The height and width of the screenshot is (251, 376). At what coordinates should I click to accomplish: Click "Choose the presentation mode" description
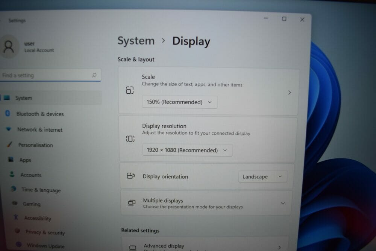tap(193, 207)
